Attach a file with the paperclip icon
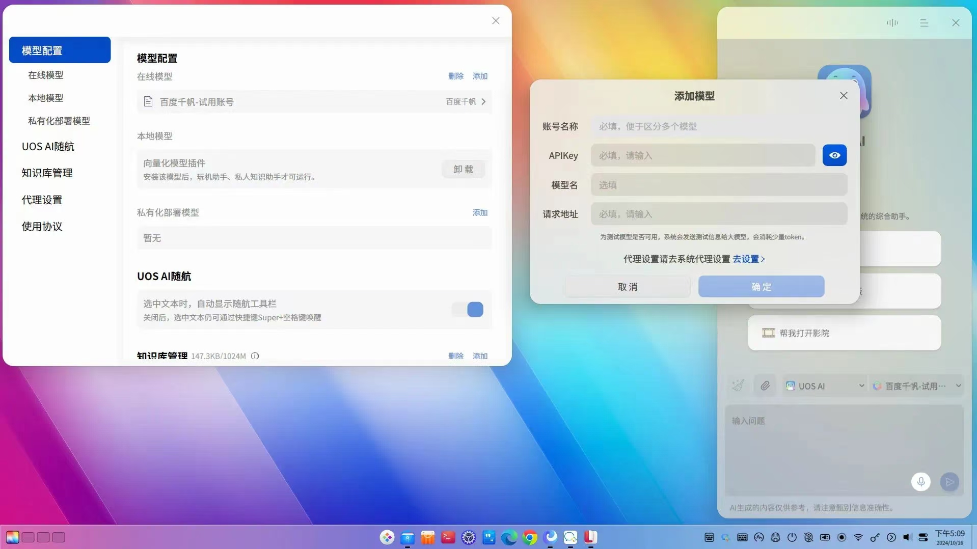977x549 pixels. pyautogui.click(x=765, y=386)
